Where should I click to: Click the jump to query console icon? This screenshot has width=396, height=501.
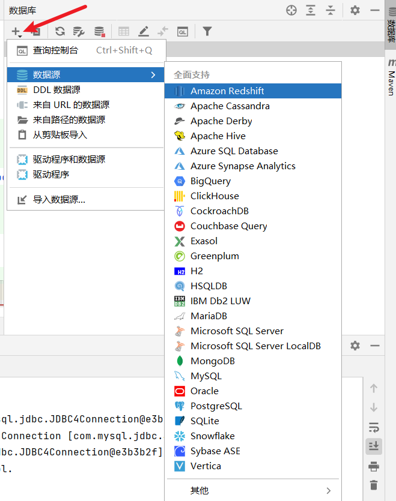coord(183,32)
